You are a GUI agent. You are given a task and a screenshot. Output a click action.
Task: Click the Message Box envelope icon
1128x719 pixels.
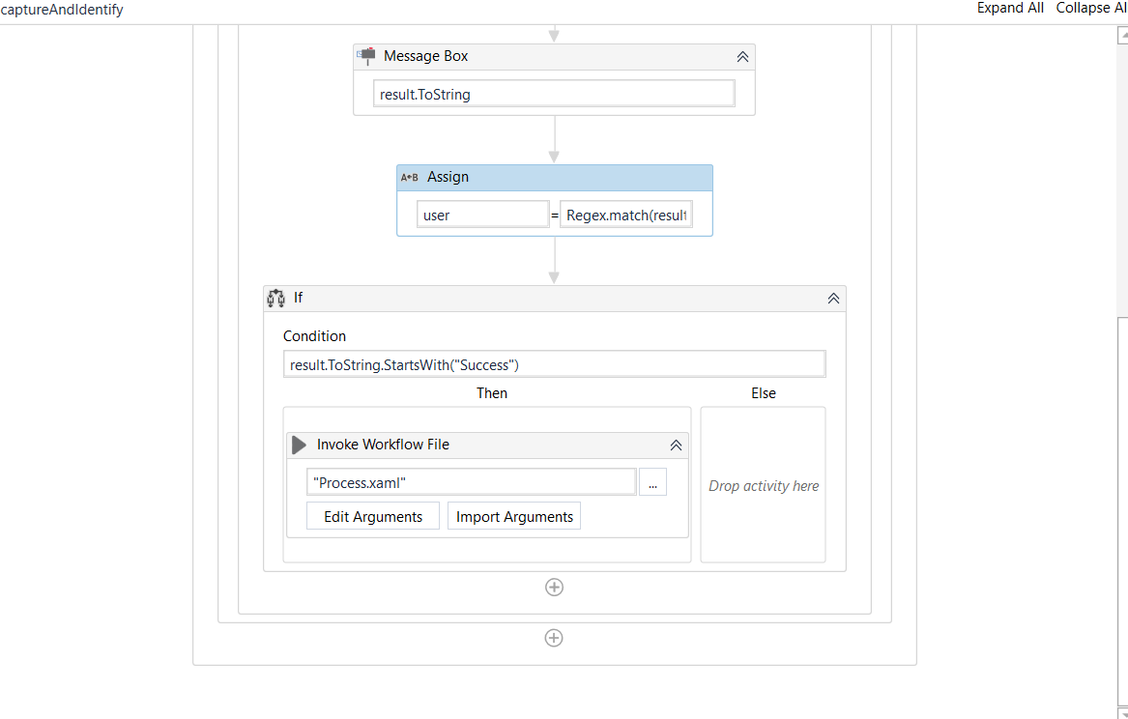tap(366, 56)
